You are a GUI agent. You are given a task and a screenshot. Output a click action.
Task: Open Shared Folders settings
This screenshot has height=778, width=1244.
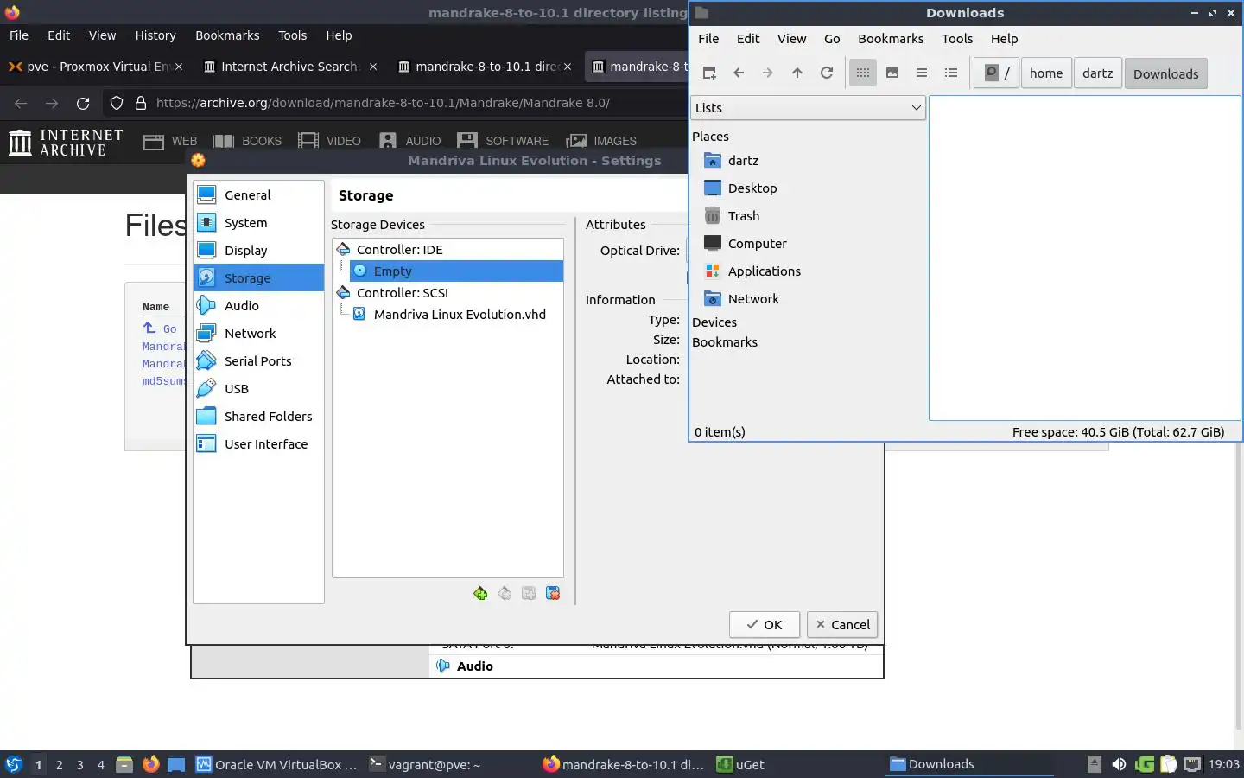[x=258, y=417]
